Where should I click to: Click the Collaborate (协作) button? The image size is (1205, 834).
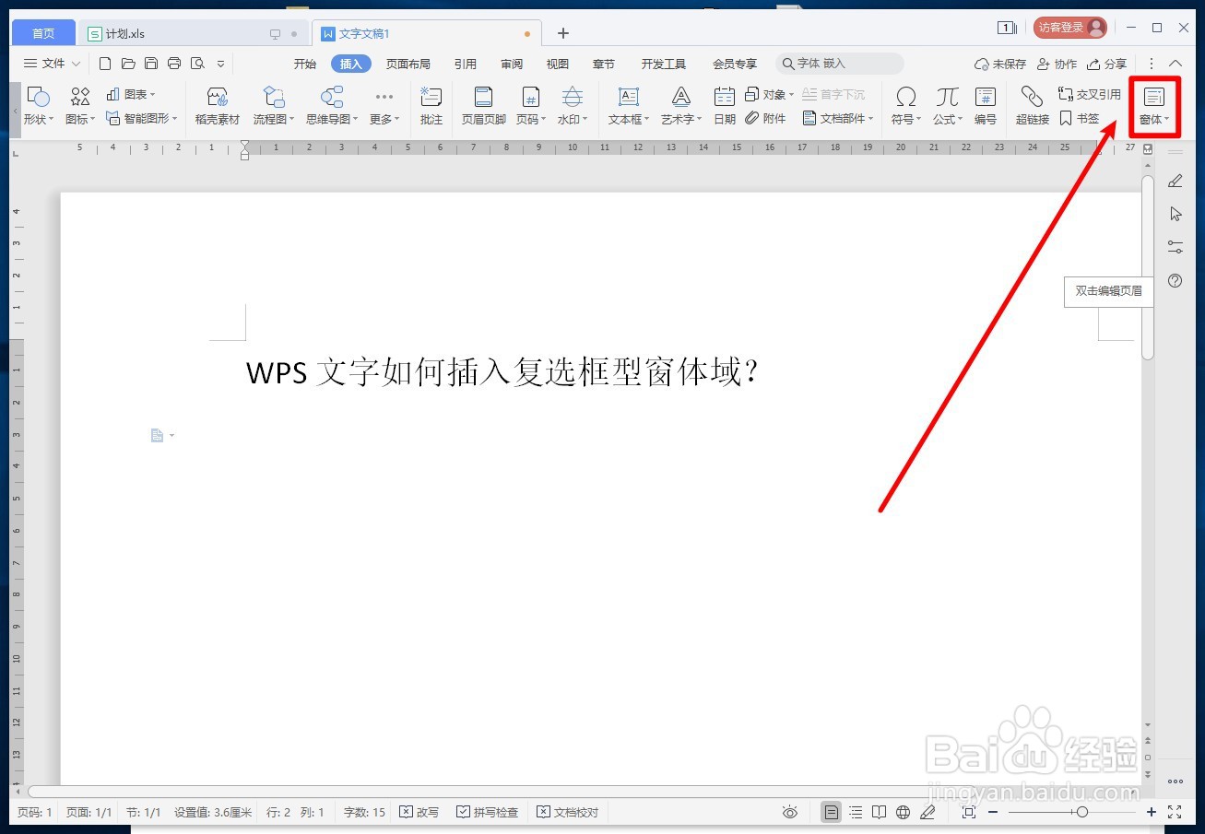tap(1057, 64)
